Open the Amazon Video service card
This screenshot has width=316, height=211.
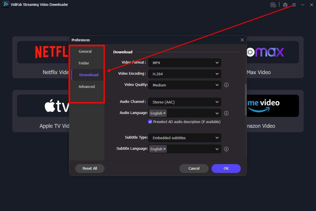pyautogui.click(x=275, y=111)
